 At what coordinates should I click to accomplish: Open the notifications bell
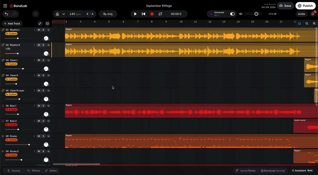[313, 14]
